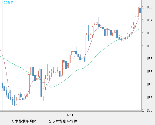
Task: Click the 1.158 price axis label
Action: 147,59
